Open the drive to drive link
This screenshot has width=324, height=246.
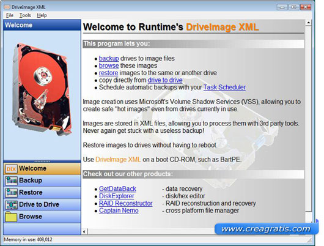[x=165, y=80]
